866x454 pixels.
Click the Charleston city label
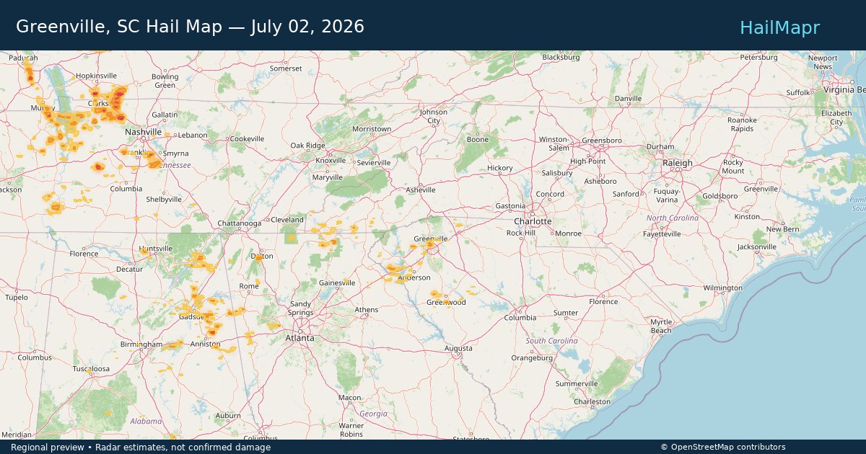pos(592,402)
